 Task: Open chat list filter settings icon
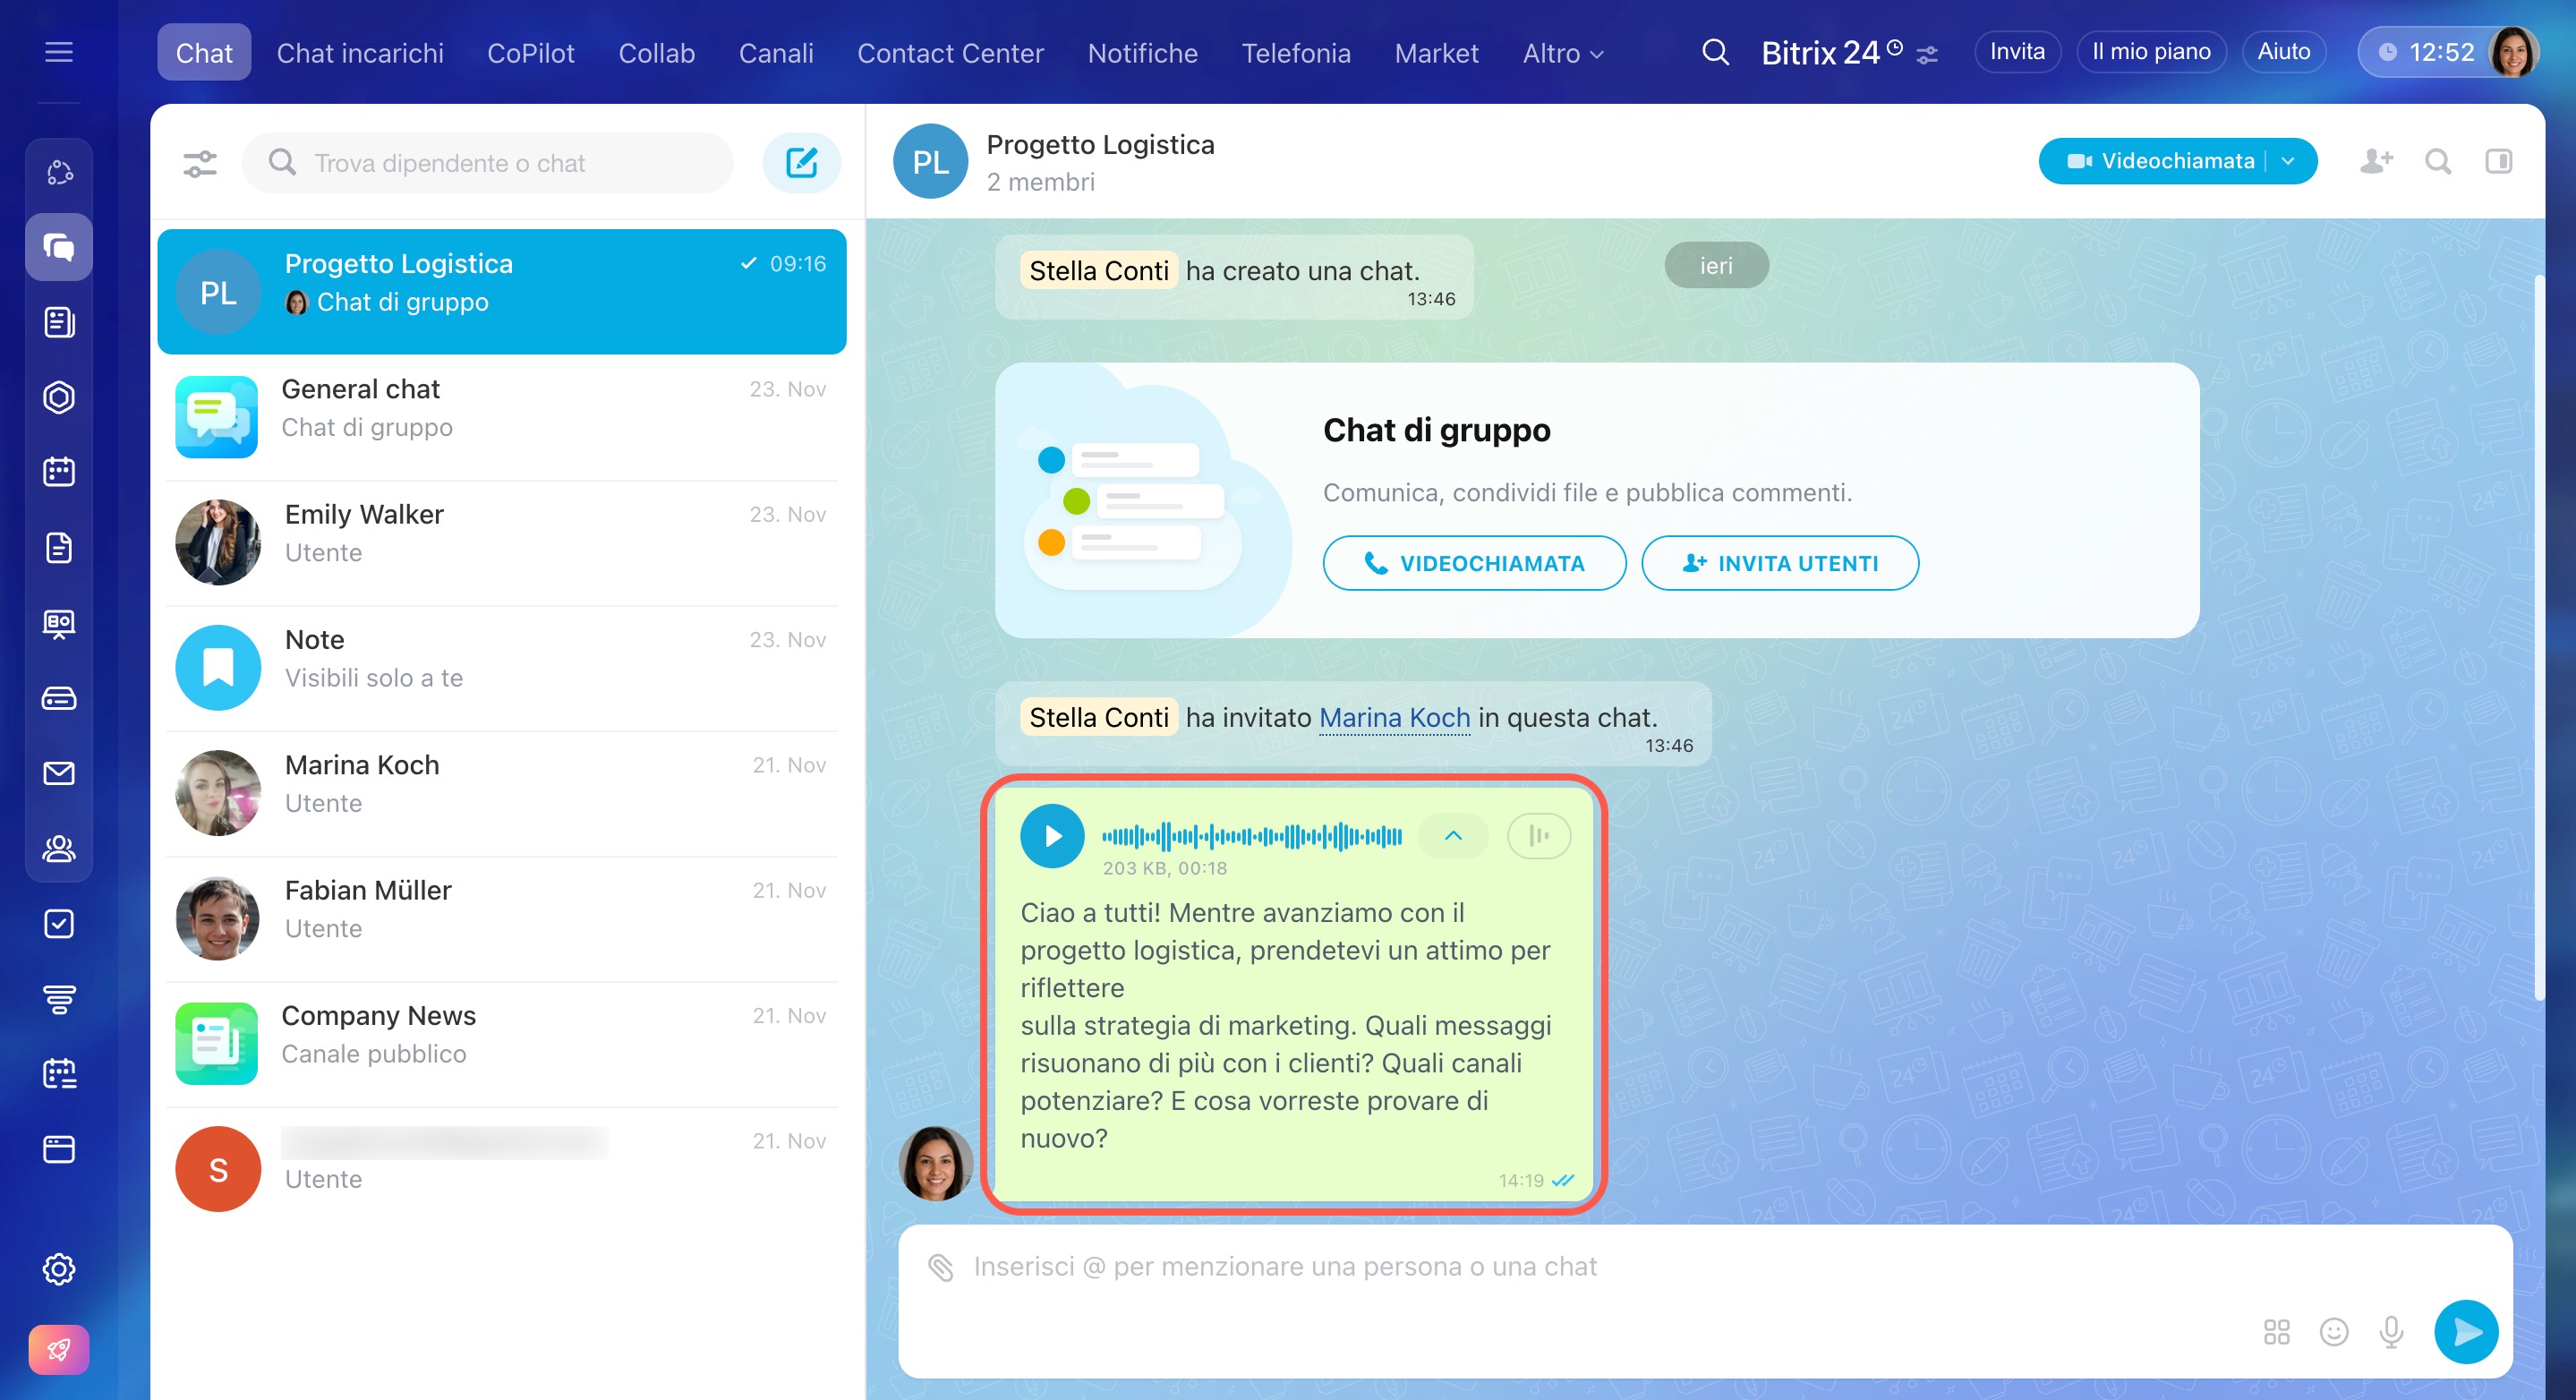pyautogui.click(x=199, y=163)
